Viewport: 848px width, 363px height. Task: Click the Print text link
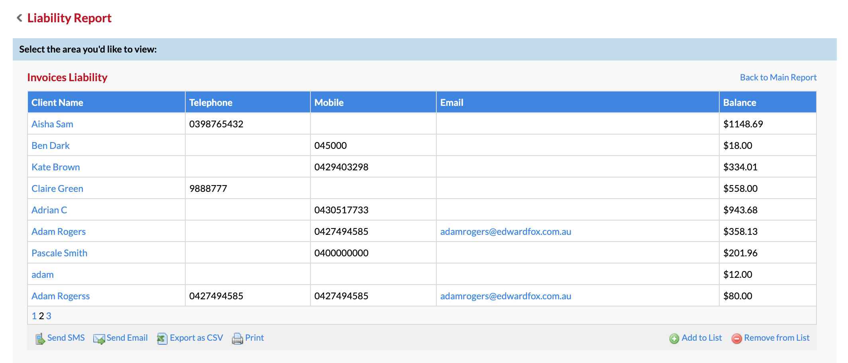tap(255, 338)
